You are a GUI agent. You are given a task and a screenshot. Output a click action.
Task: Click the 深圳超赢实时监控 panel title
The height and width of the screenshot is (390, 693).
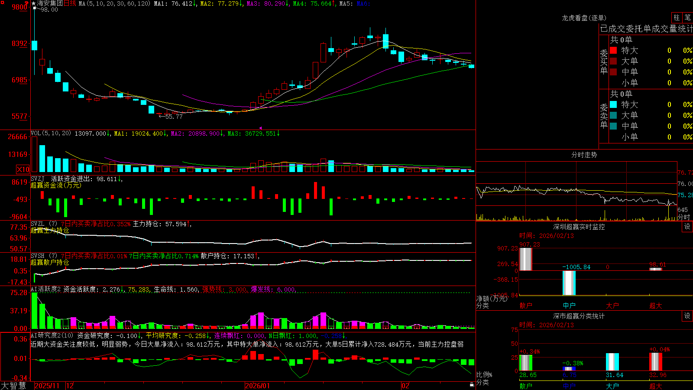[x=579, y=227]
